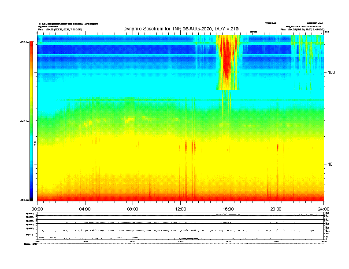Viewport: 349px width, 269px height.
Task: Click the -130.00 colorbar label
Action: click(24, 42)
